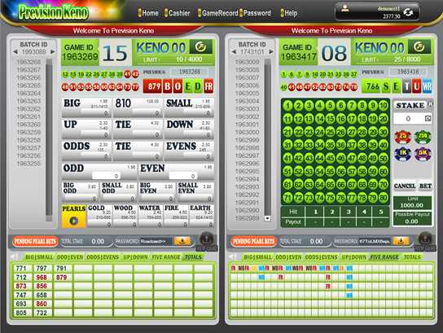443x333 pixels.
Task: Place bet on UP
Action: click(x=86, y=129)
